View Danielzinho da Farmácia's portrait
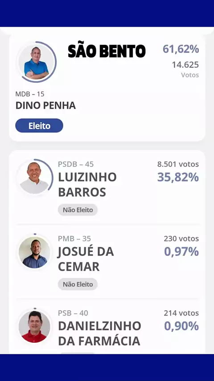The height and width of the screenshot is (381, 214). (x=34, y=327)
